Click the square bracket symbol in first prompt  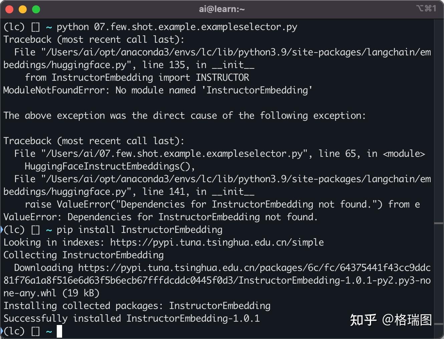[35, 27]
